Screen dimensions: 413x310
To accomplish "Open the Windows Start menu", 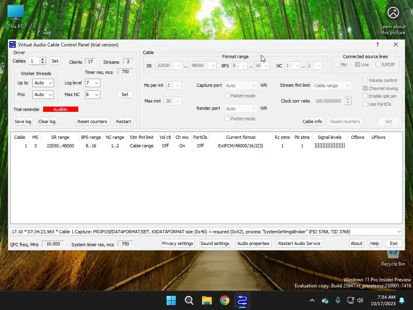I will pos(171,300).
